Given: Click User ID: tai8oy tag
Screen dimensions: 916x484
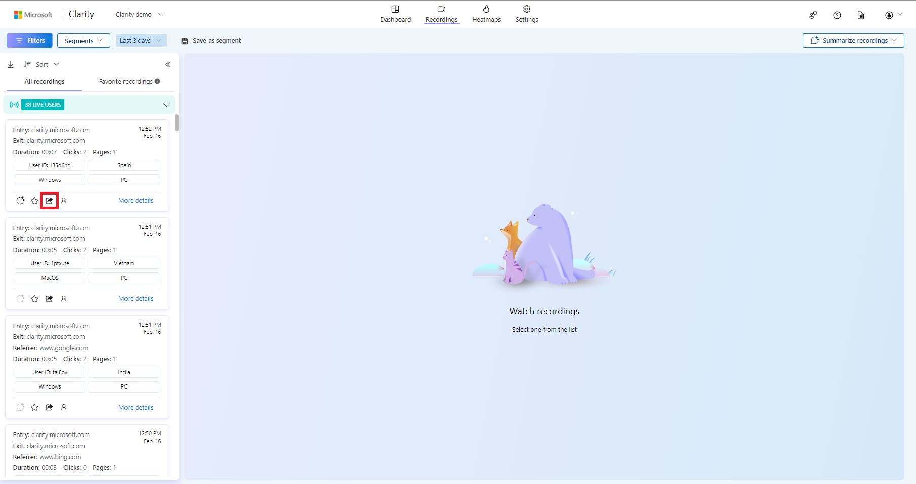Looking at the screenshot, I should point(50,372).
